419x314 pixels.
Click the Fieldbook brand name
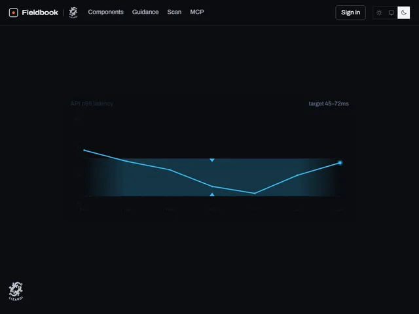point(40,12)
